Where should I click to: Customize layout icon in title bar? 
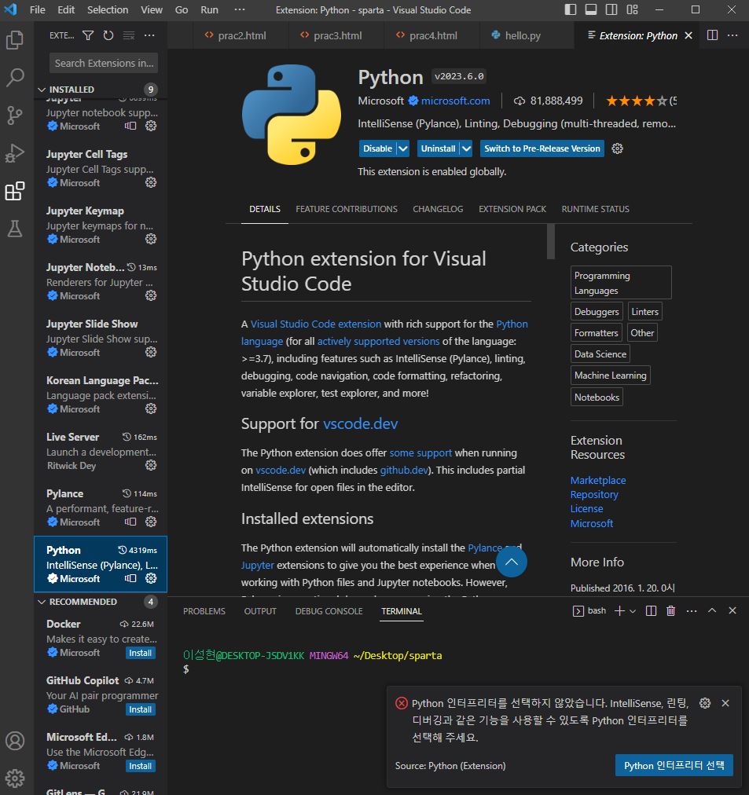tap(633, 9)
